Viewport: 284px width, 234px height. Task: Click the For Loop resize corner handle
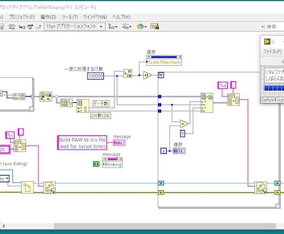(278, 205)
